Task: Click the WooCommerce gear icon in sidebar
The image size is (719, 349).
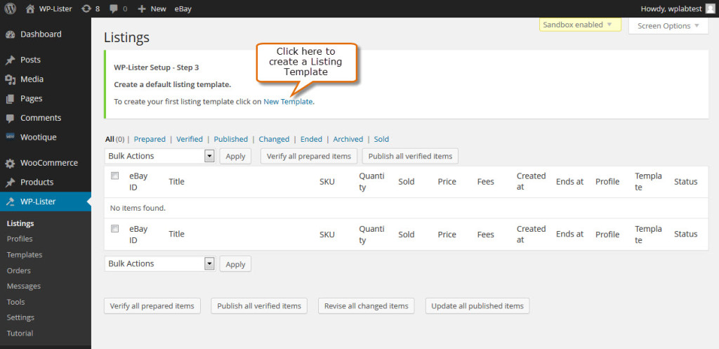Action: 10,163
